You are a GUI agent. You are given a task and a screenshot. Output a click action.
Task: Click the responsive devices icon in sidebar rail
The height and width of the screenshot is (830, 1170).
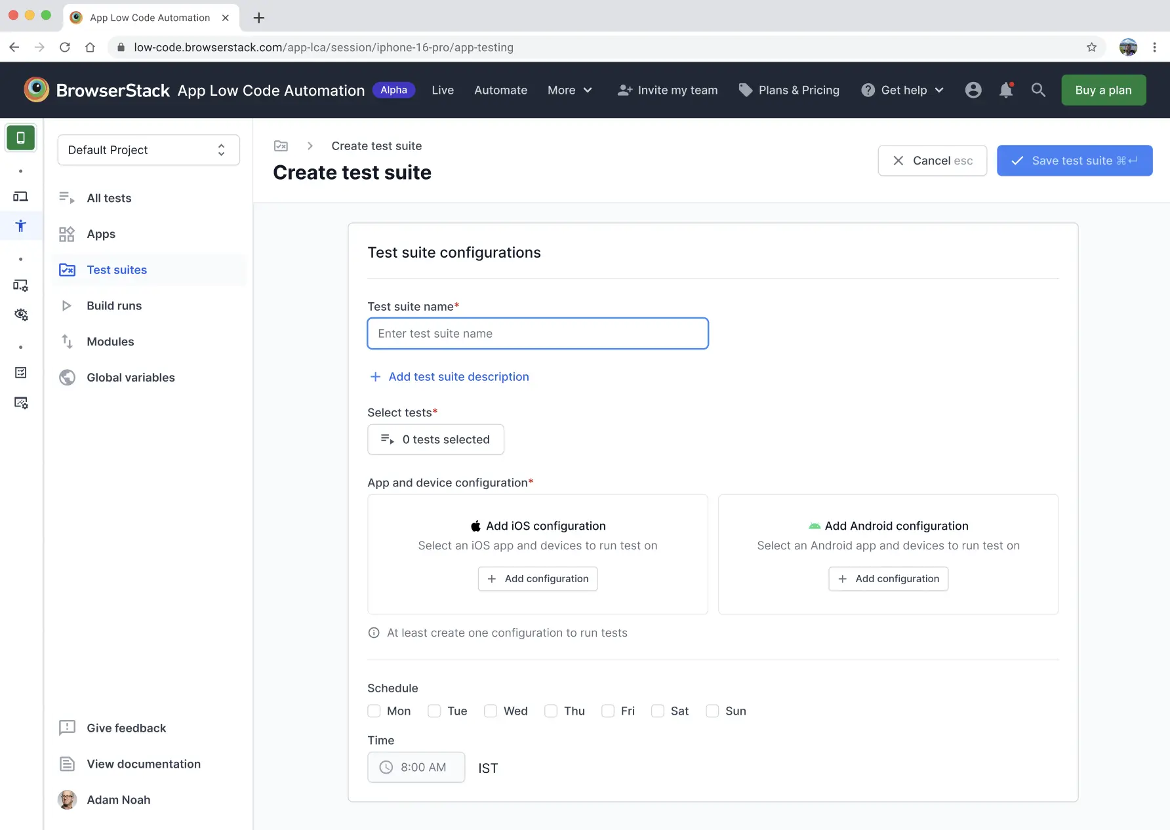point(20,196)
